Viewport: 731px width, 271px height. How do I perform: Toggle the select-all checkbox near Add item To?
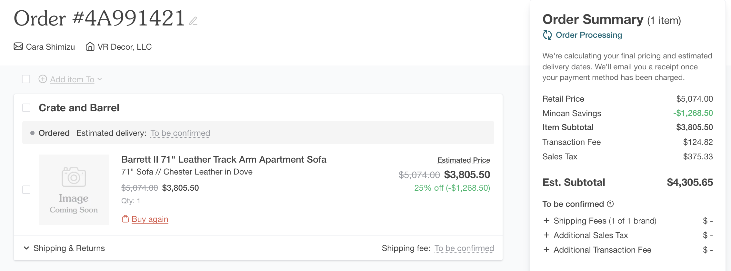(26, 79)
